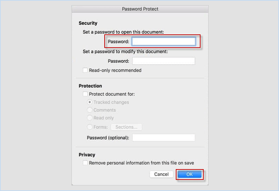Viewport: 279px width, 191px height.
Task: Click the Protection section heading
Action: click(x=90, y=86)
